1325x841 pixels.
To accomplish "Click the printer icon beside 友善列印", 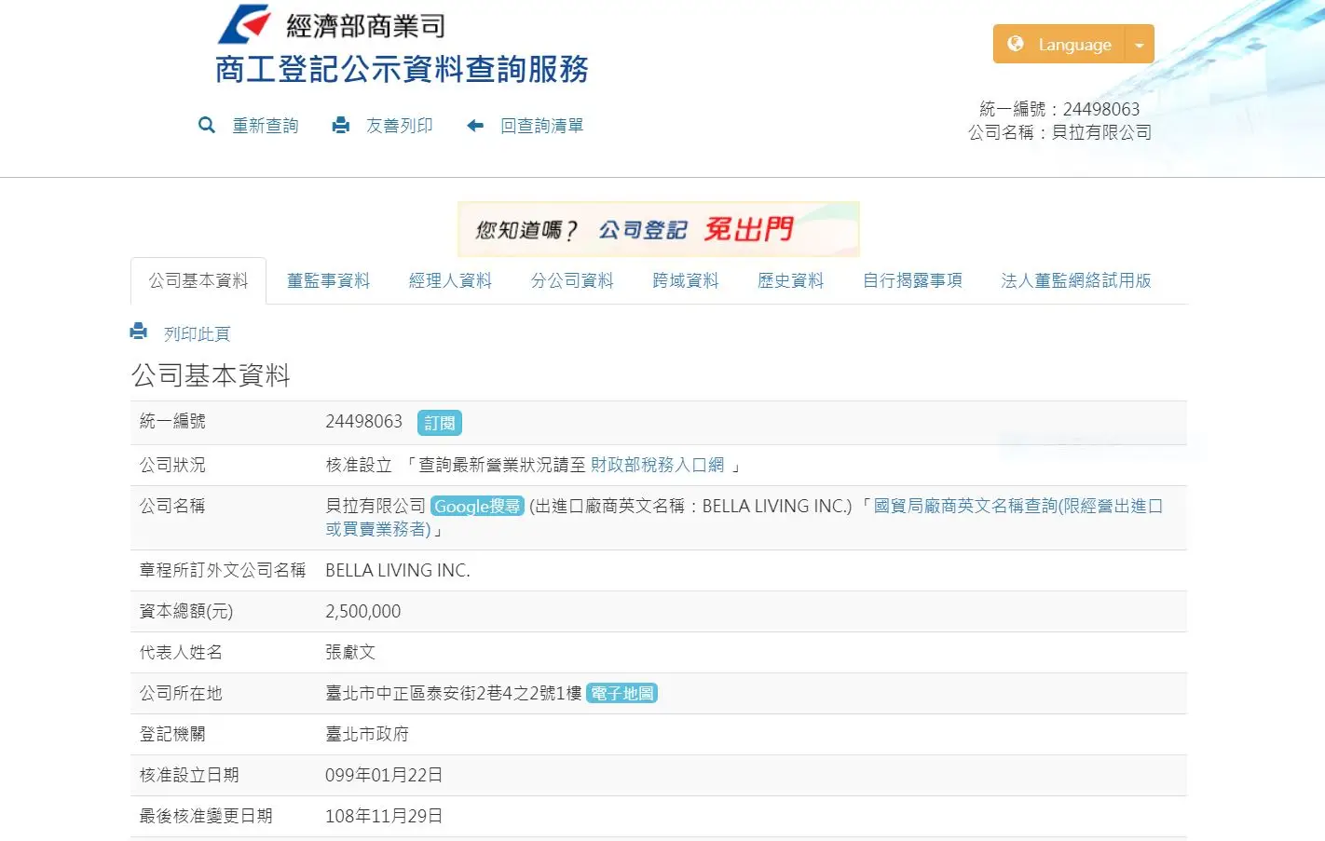I will click(341, 125).
